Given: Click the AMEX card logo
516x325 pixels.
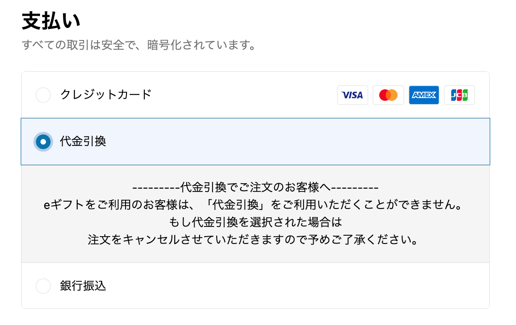Looking at the screenshot, I should click(x=424, y=95).
